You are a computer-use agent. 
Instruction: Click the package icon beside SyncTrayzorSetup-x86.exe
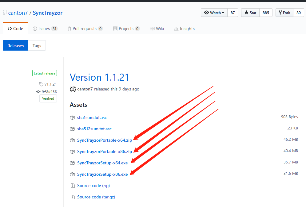pos(72,174)
